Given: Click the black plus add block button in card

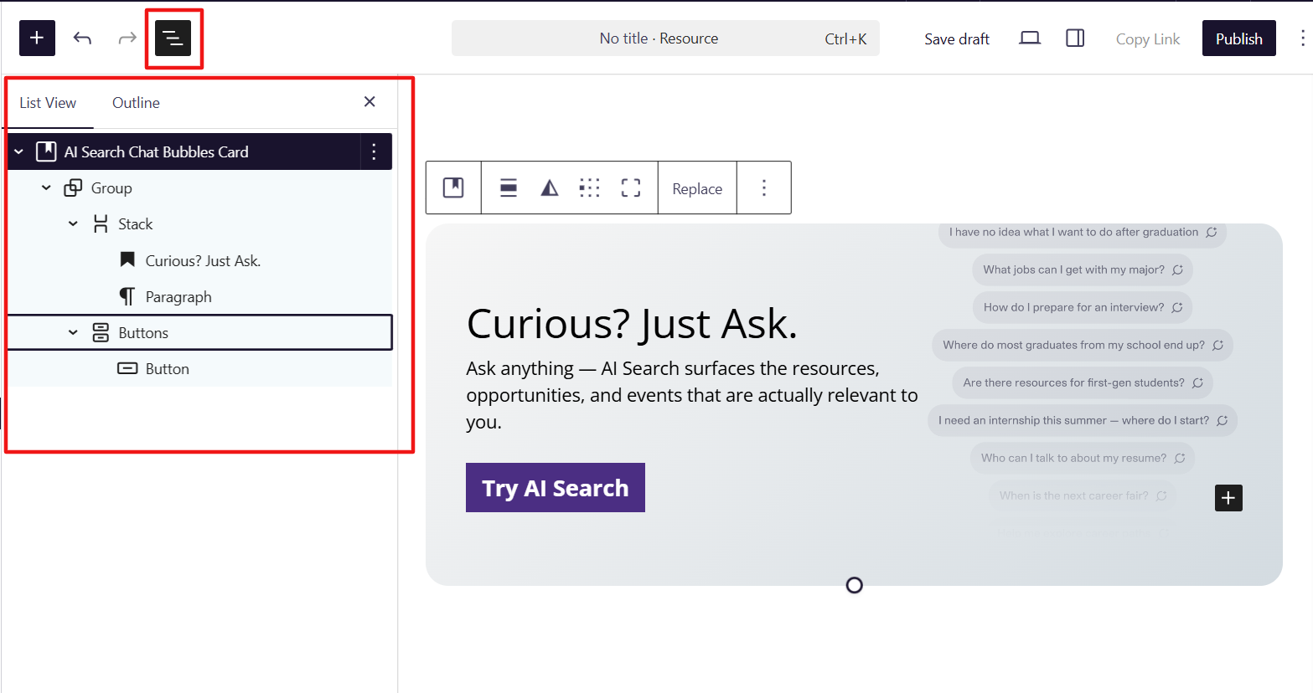Looking at the screenshot, I should click(1228, 498).
